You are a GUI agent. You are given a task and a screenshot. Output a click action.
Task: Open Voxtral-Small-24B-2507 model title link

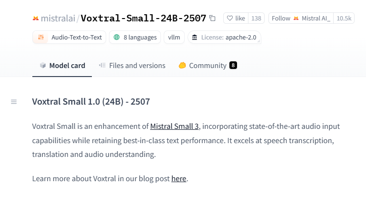click(x=143, y=18)
